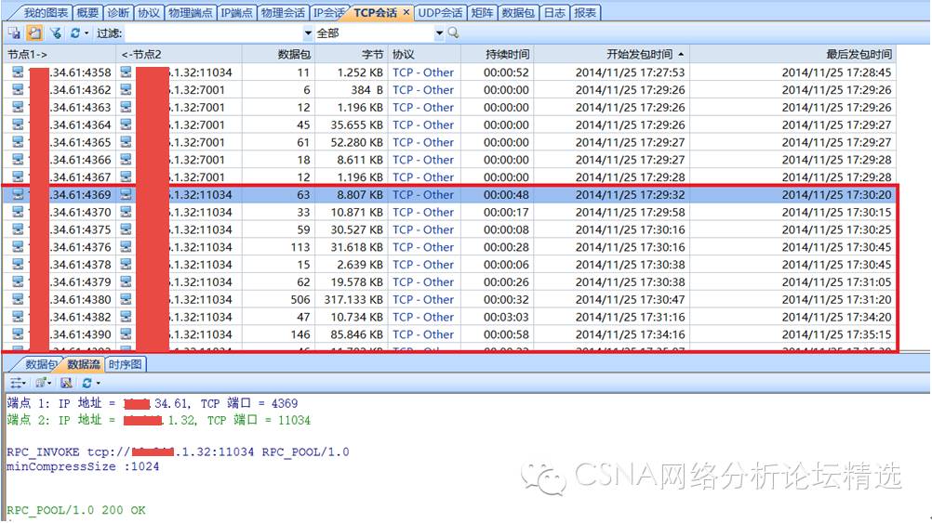Expand the 全部 scope dropdown
Screen dimensions: 932x523
pos(440,33)
